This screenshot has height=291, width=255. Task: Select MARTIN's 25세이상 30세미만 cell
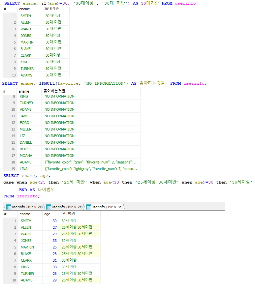[x=79, y=247]
